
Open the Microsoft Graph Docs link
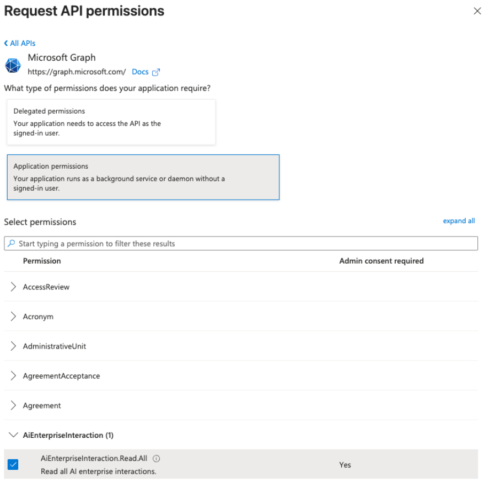(x=140, y=72)
